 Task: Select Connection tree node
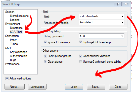point(12,36)
